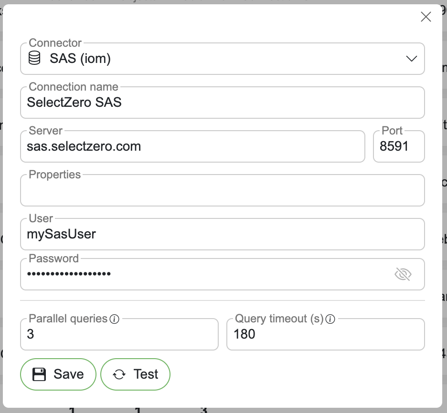Click the floppy disk icon on Save
This screenshot has width=447, height=413.
(39, 374)
